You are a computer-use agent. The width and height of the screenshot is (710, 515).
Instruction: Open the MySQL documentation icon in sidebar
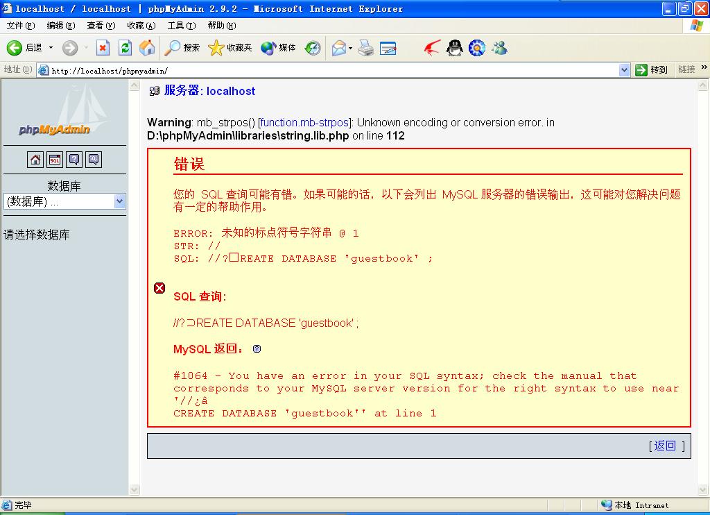click(x=94, y=159)
